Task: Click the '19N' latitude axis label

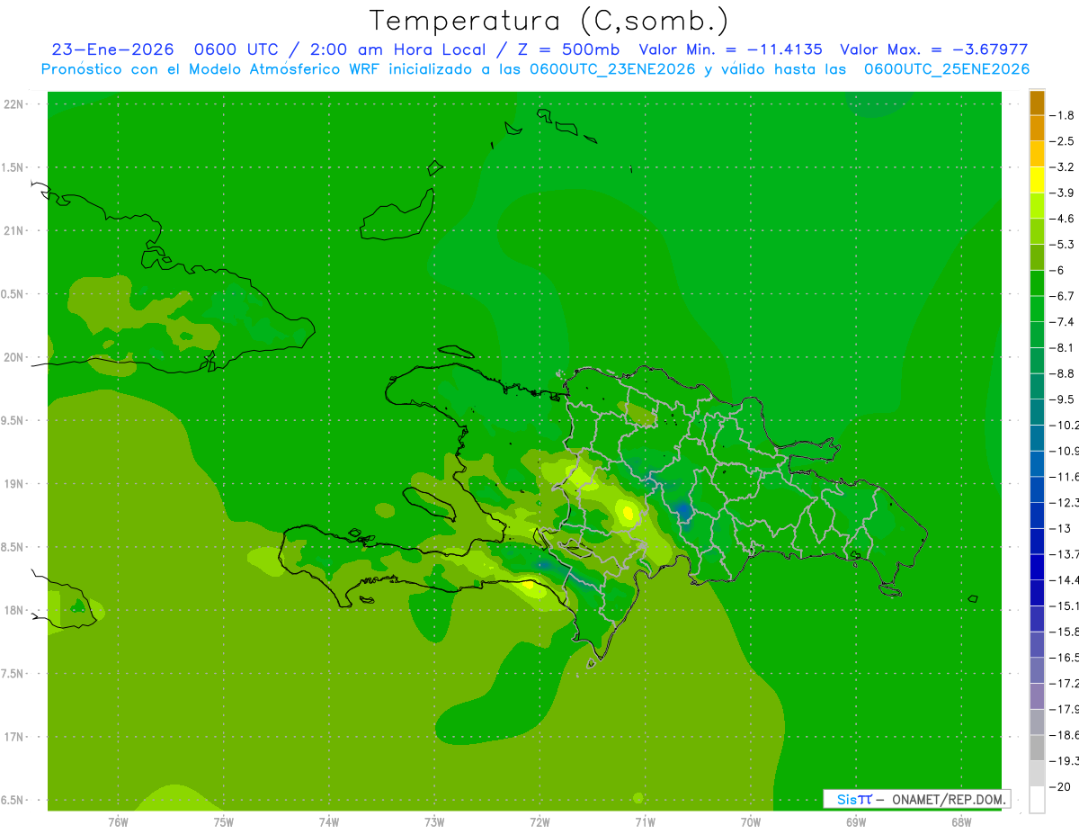Action: pyautogui.click(x=13, y=484)
